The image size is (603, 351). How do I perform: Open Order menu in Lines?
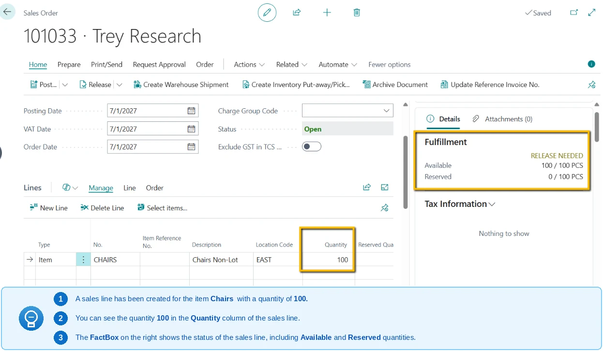(x=155, y=188)
